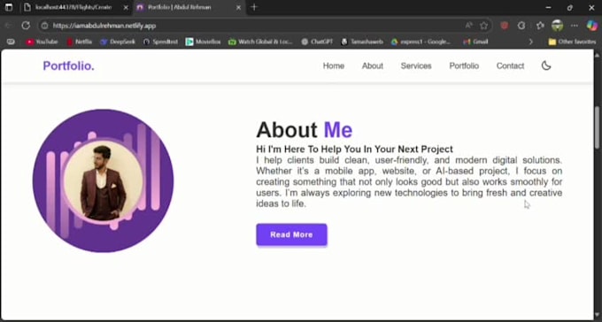
Task: Open the Gmail bookmark
Action: [475, 42]
